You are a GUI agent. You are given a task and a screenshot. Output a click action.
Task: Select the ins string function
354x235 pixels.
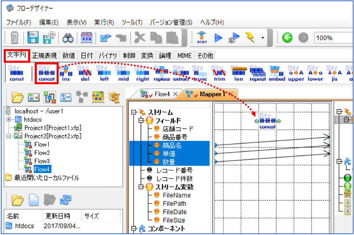pyautogui.click(x=66, y=74)
